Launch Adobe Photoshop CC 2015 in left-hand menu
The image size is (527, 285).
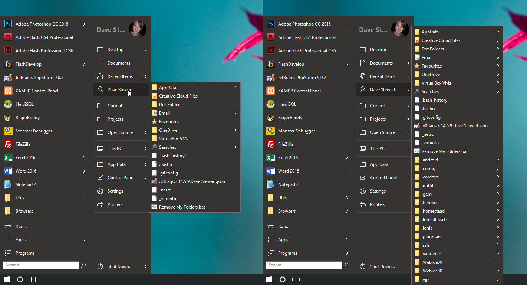(42, 24)
